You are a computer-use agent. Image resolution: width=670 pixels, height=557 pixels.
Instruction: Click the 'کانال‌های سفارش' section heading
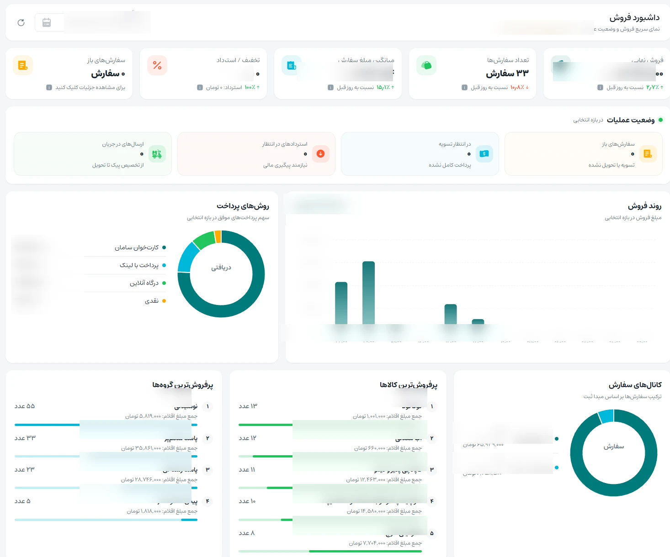(635, 385)
